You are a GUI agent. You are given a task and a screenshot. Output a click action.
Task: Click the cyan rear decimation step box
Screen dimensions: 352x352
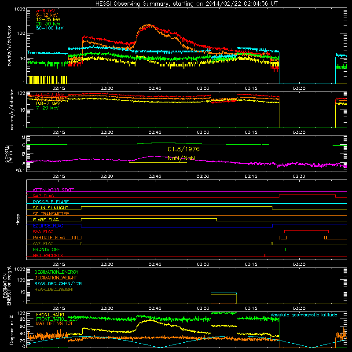click(224, 293)
